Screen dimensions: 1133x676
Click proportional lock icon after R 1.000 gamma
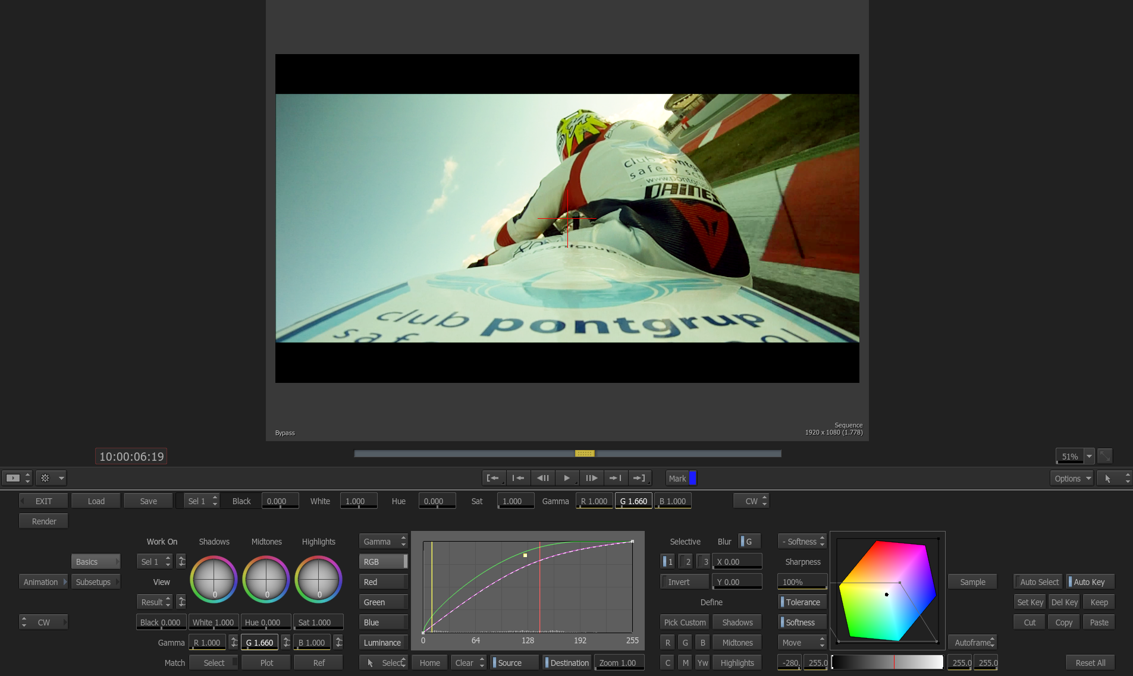tap(234, 642)
